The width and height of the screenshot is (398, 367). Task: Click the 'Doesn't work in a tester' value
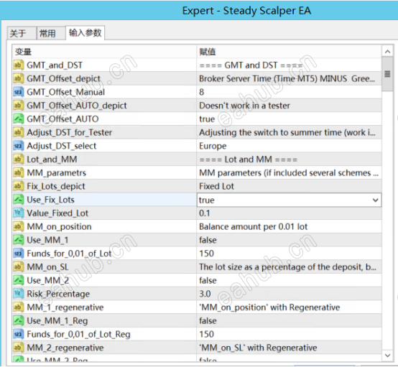[244, 106]
